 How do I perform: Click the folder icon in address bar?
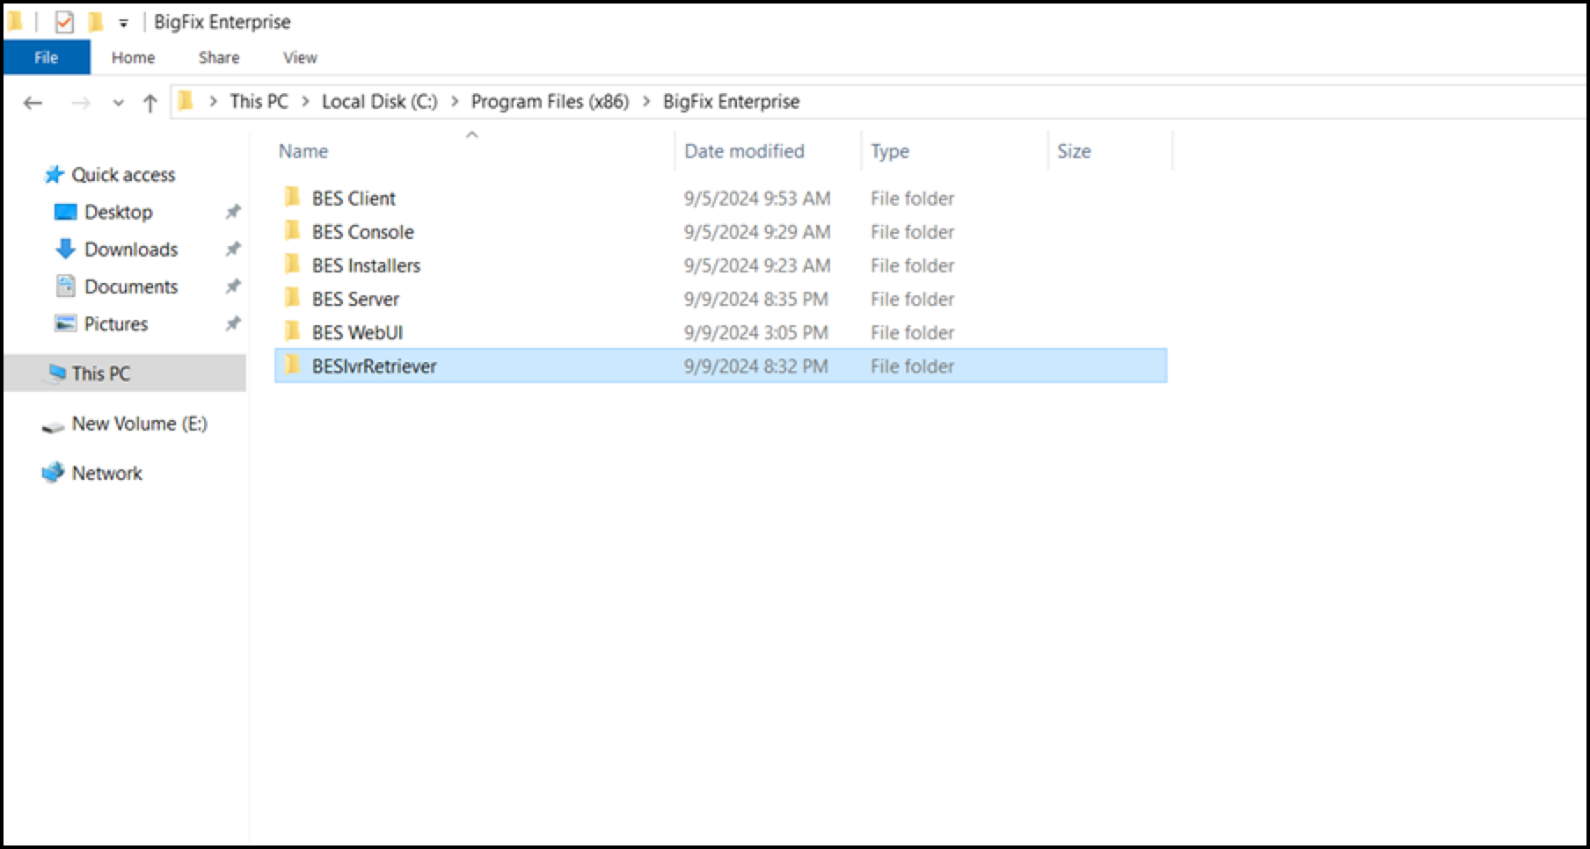click(x=186, y=101)
